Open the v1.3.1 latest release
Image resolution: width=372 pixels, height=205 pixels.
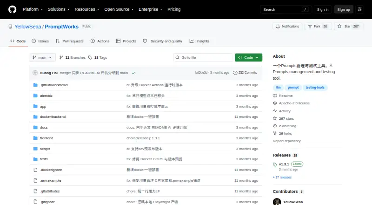(x=284, y=164)
